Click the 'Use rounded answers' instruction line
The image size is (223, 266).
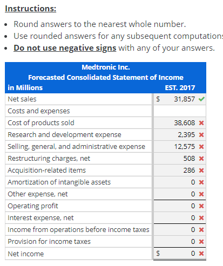(x=118, y=36)
